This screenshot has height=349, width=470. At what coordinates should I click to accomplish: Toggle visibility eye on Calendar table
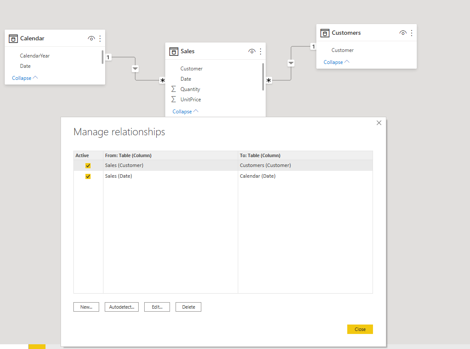click(91, 38)
